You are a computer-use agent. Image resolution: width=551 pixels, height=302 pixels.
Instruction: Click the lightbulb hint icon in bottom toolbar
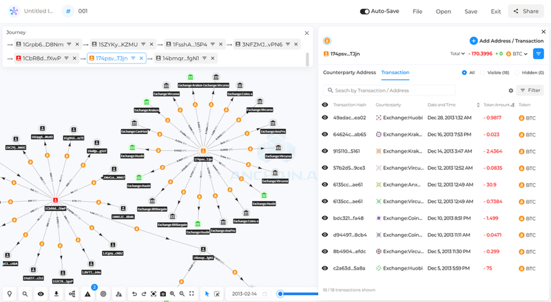coord(10,294)
